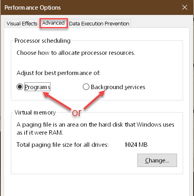Click the 1024 MB paging size value
The height and width of the screenshot is (196, 194).
pyautogui.click(x=136, y=145)
